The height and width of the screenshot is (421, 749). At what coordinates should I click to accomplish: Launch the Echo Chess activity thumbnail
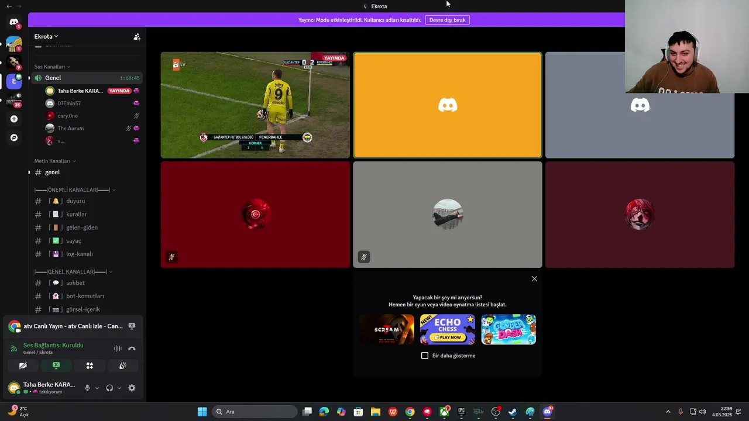pyautogui.click(x=448, y=329)
